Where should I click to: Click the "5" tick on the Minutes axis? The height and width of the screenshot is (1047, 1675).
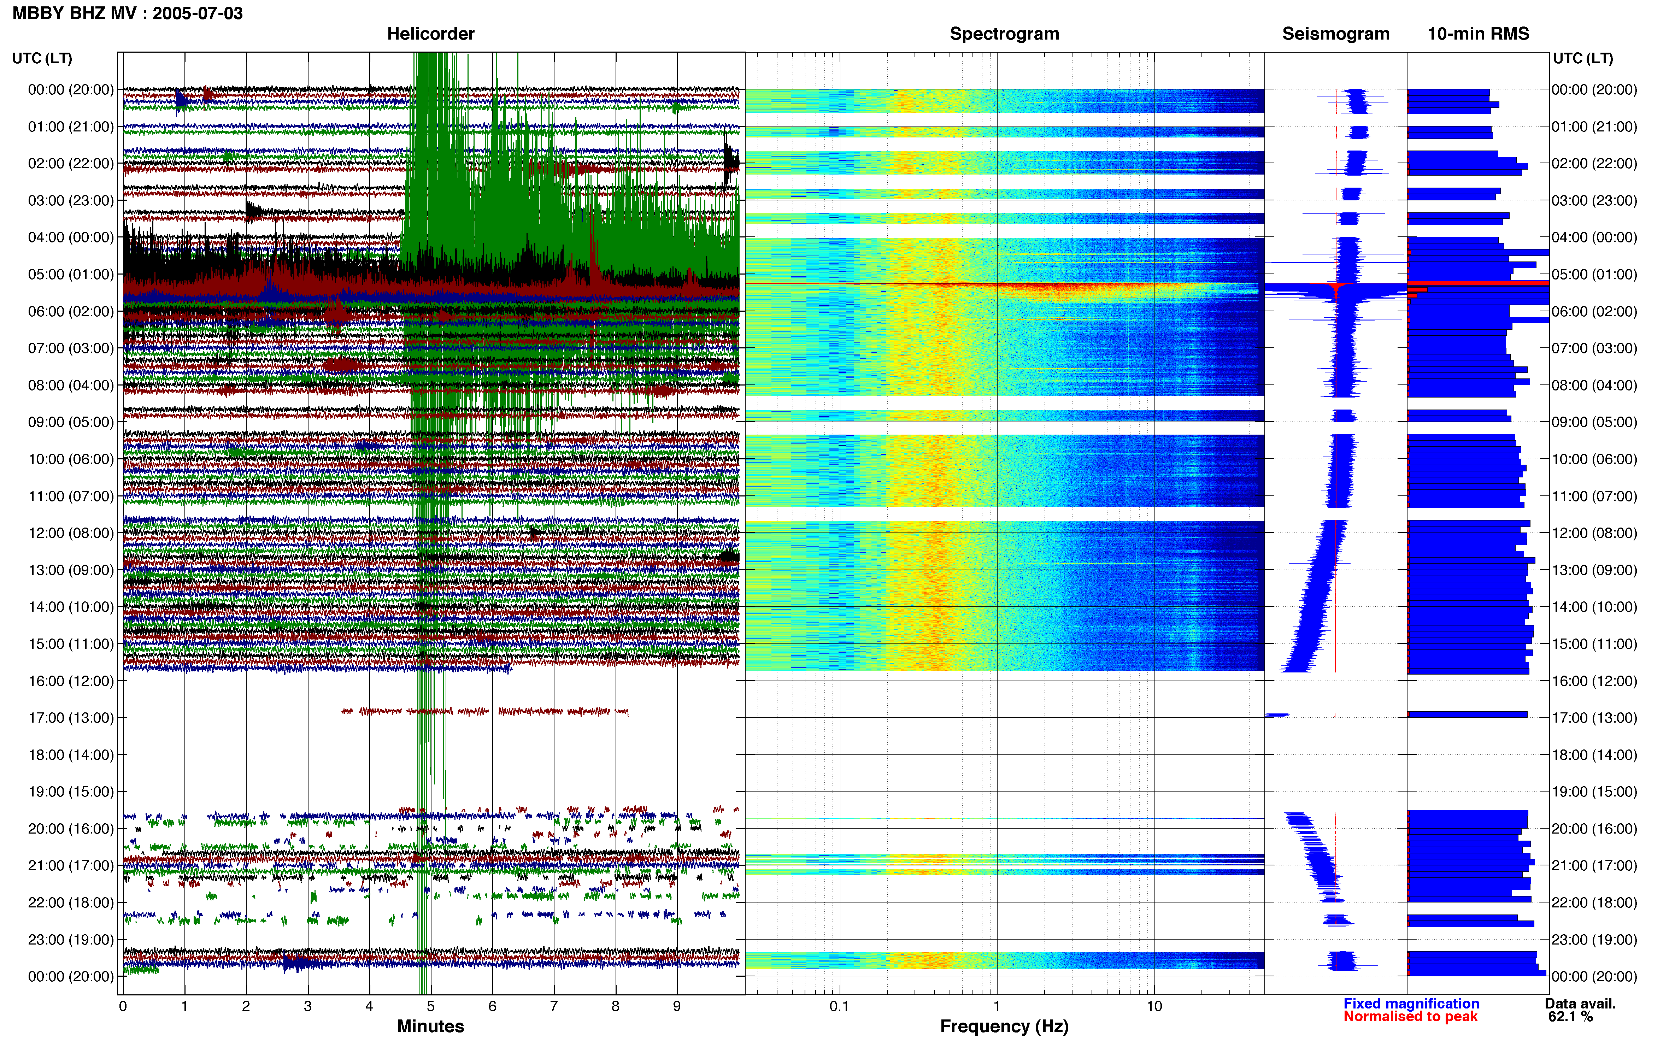click(x=431, y=1006)
